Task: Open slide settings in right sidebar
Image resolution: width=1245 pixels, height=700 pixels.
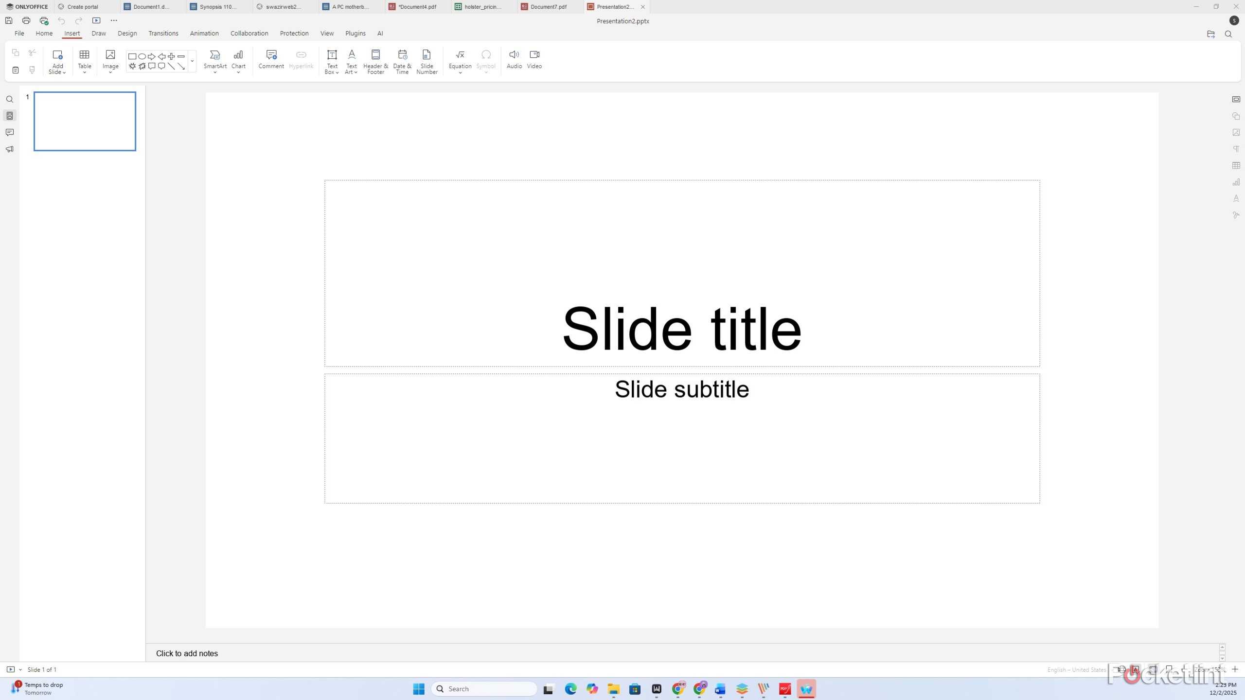Action: pos(1236,99)
